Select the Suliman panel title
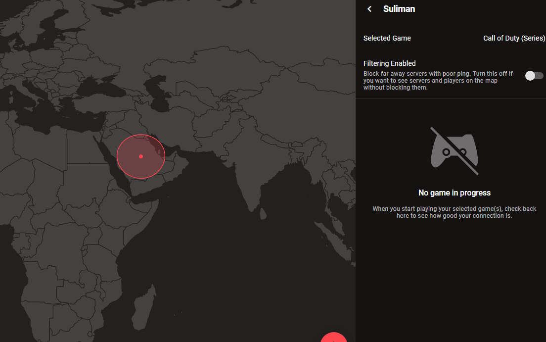546x342 pixels. point(399,9)
